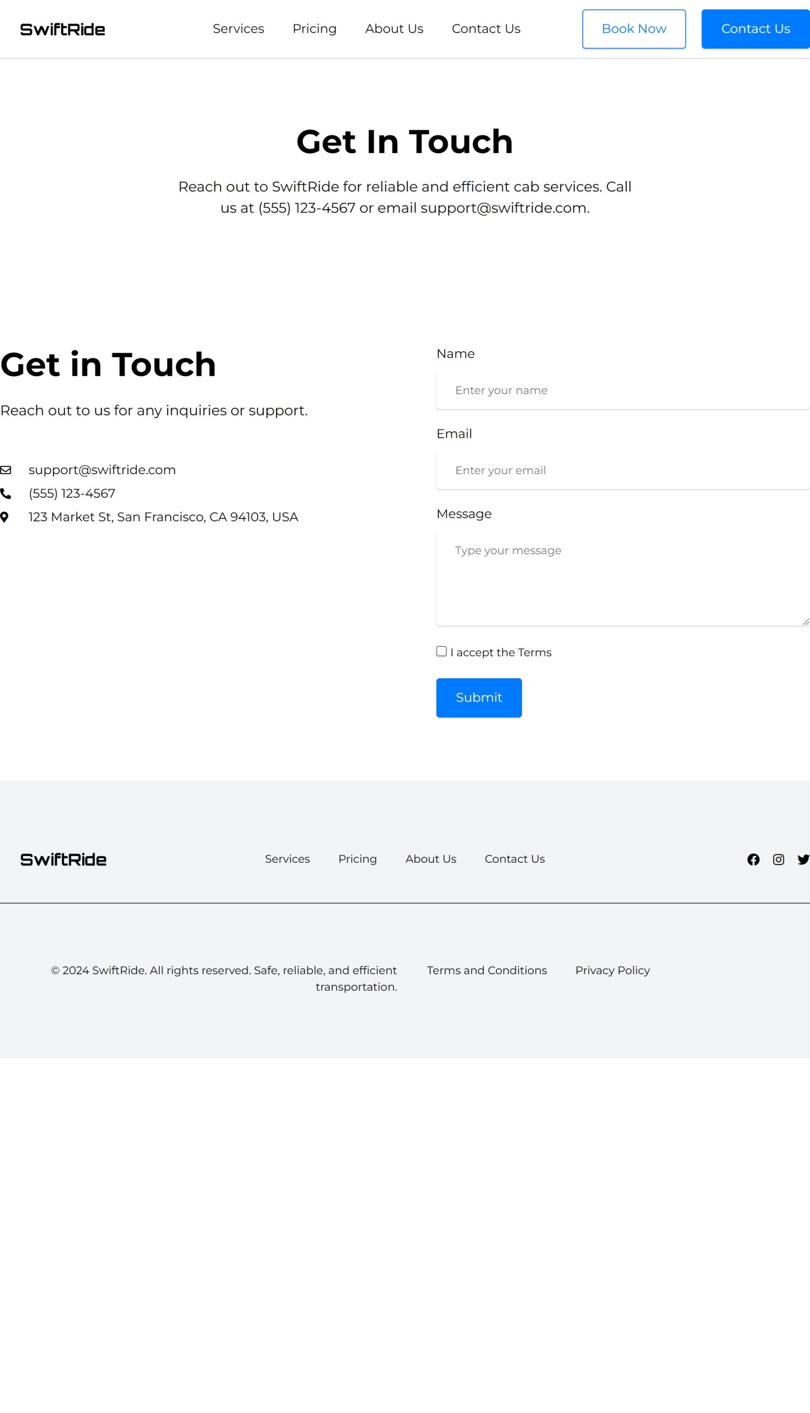Open About Us in the header navigation
Viewport: 810px width, 1413px height.
[x=394, y=29]
